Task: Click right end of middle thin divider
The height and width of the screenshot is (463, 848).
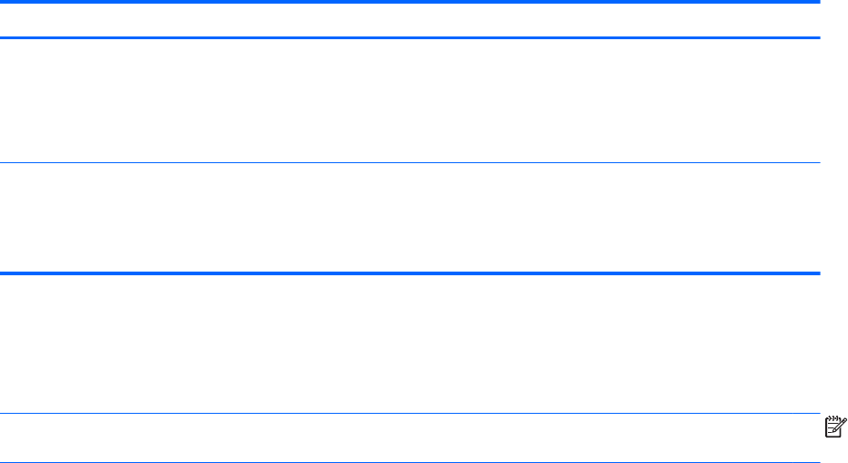Action: coord(816,163)
